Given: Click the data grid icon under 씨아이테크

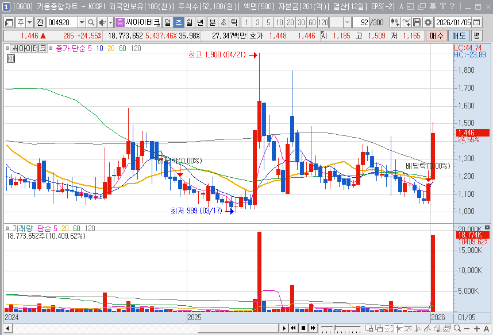Looking at the screenshot, I should 11,59.
